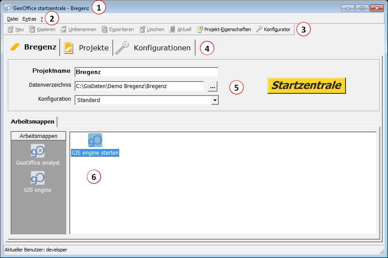Click the Exportieren toolbar icon
Image resolution: width=388 pixels, height=258 pixels.
pos(105,29)
